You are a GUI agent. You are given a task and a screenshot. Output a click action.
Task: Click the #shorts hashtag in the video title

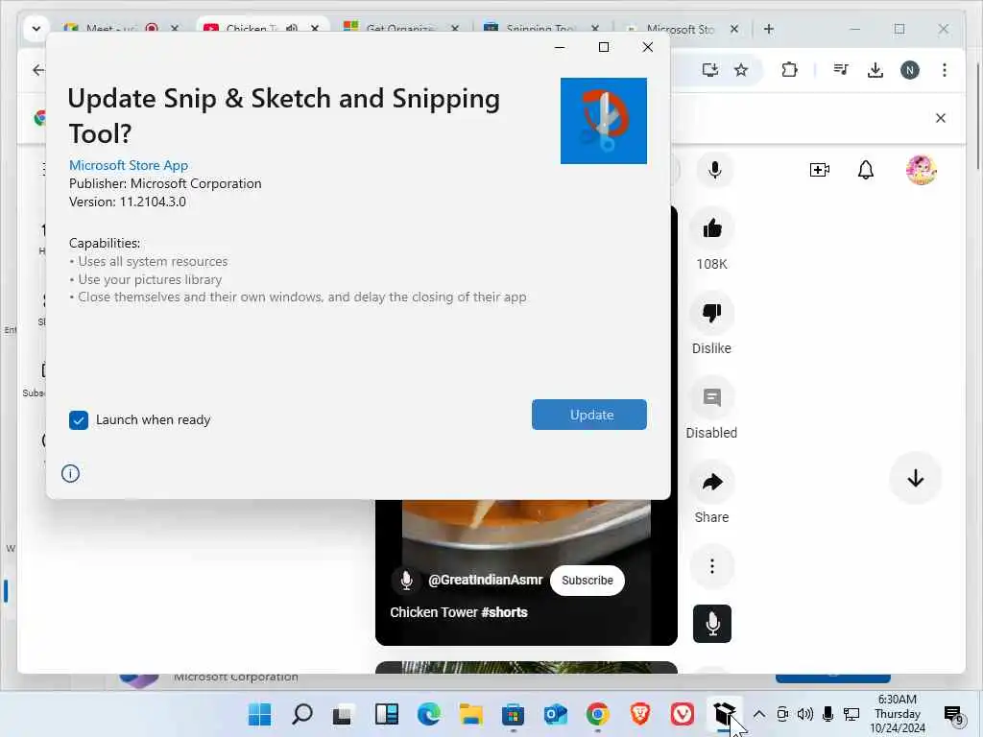click(504, 612)
